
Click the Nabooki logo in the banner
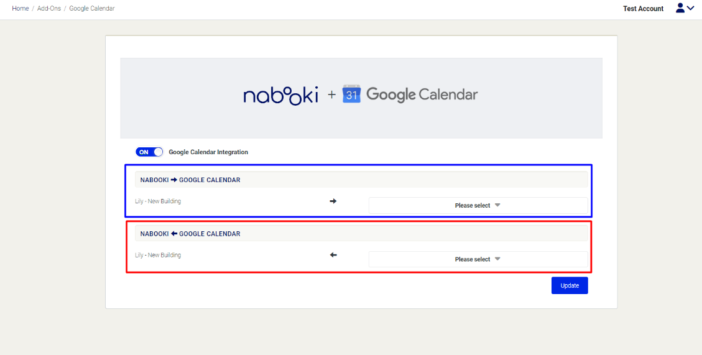click(x=280, y=95)
